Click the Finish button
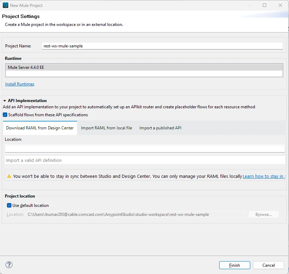 click(x=234, y=265)
